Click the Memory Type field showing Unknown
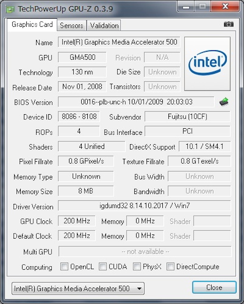The image size is (244, 304). click(86, 176)
